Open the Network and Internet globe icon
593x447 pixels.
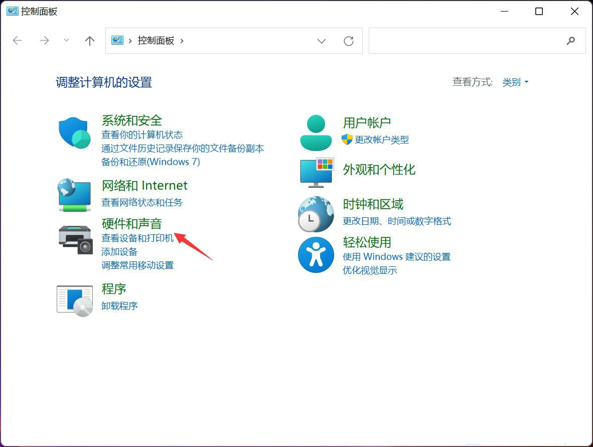pyautogui.click(x=74, y=195)
